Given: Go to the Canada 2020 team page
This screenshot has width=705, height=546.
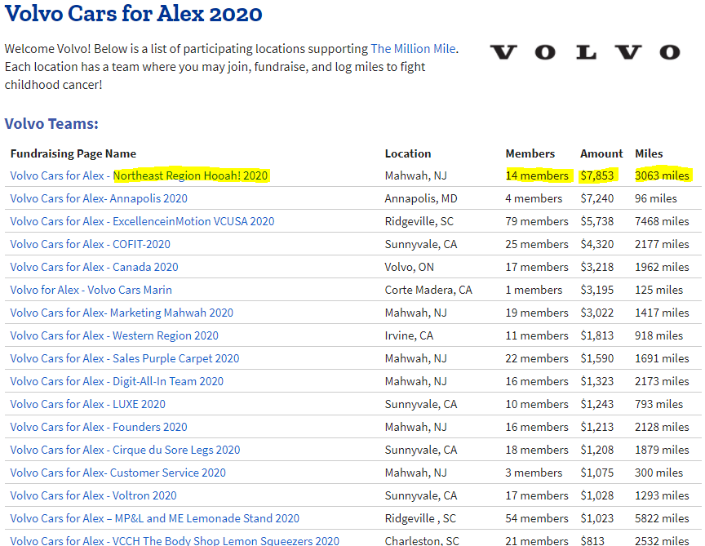Looking at the screenshot, I should point(94,267).
